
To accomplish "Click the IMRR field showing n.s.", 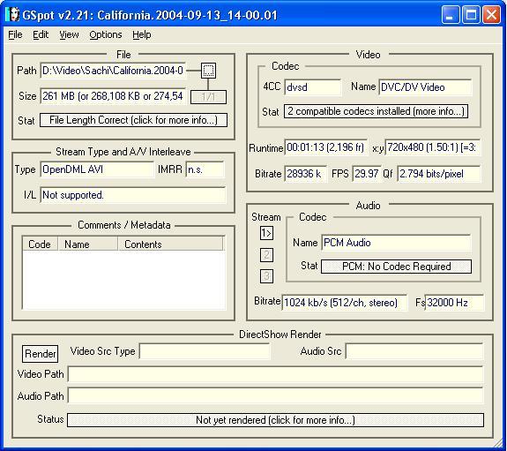I will click(x=205, y=169).
